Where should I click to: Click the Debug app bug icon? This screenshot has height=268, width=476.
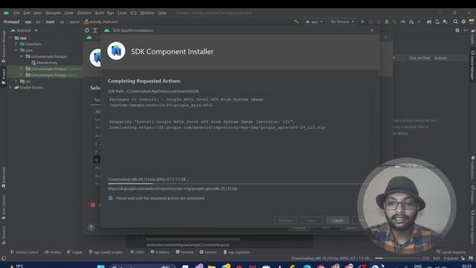(387, 22)
